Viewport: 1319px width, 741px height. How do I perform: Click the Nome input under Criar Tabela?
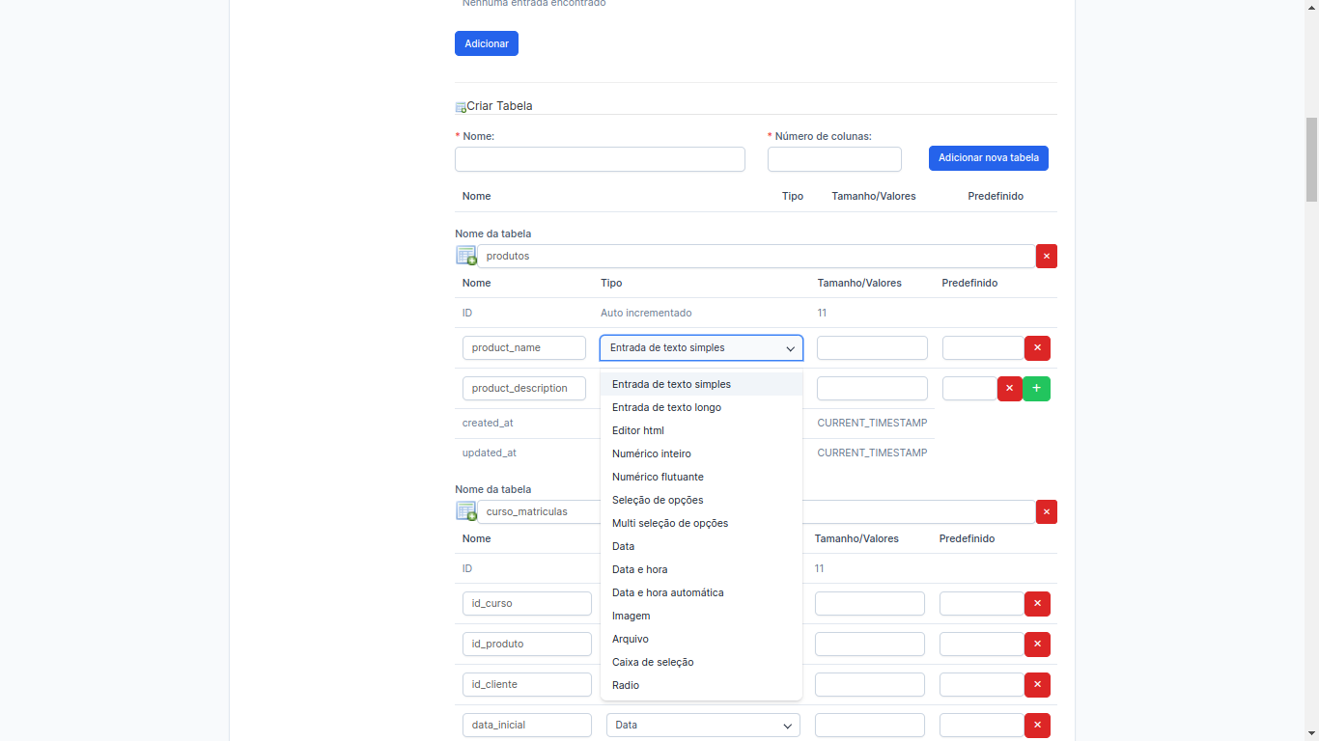pos(599,158)
